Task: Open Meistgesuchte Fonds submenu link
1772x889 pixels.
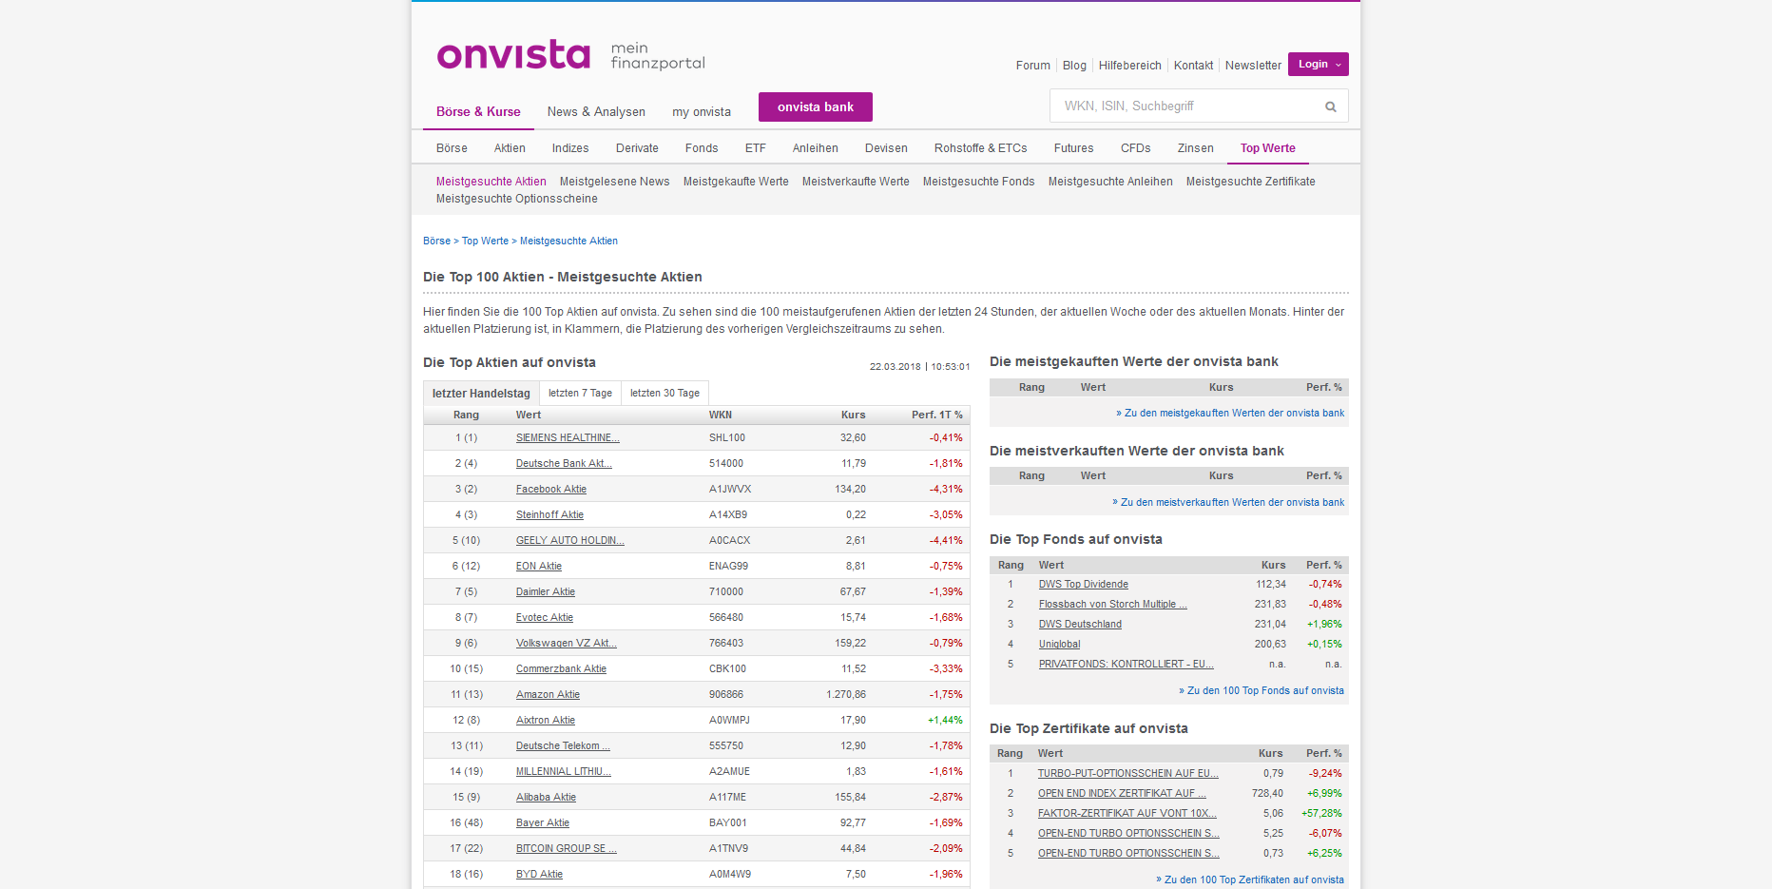Action: tap(978, 182)
